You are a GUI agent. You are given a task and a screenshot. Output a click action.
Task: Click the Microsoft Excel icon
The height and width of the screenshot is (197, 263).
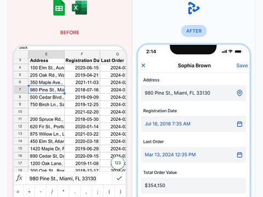coord(79,8)
